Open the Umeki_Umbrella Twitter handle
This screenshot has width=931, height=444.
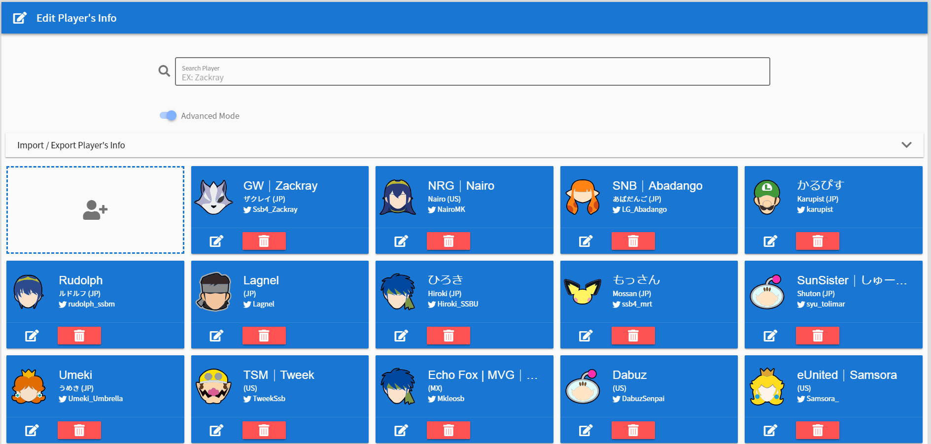[91, 399]
